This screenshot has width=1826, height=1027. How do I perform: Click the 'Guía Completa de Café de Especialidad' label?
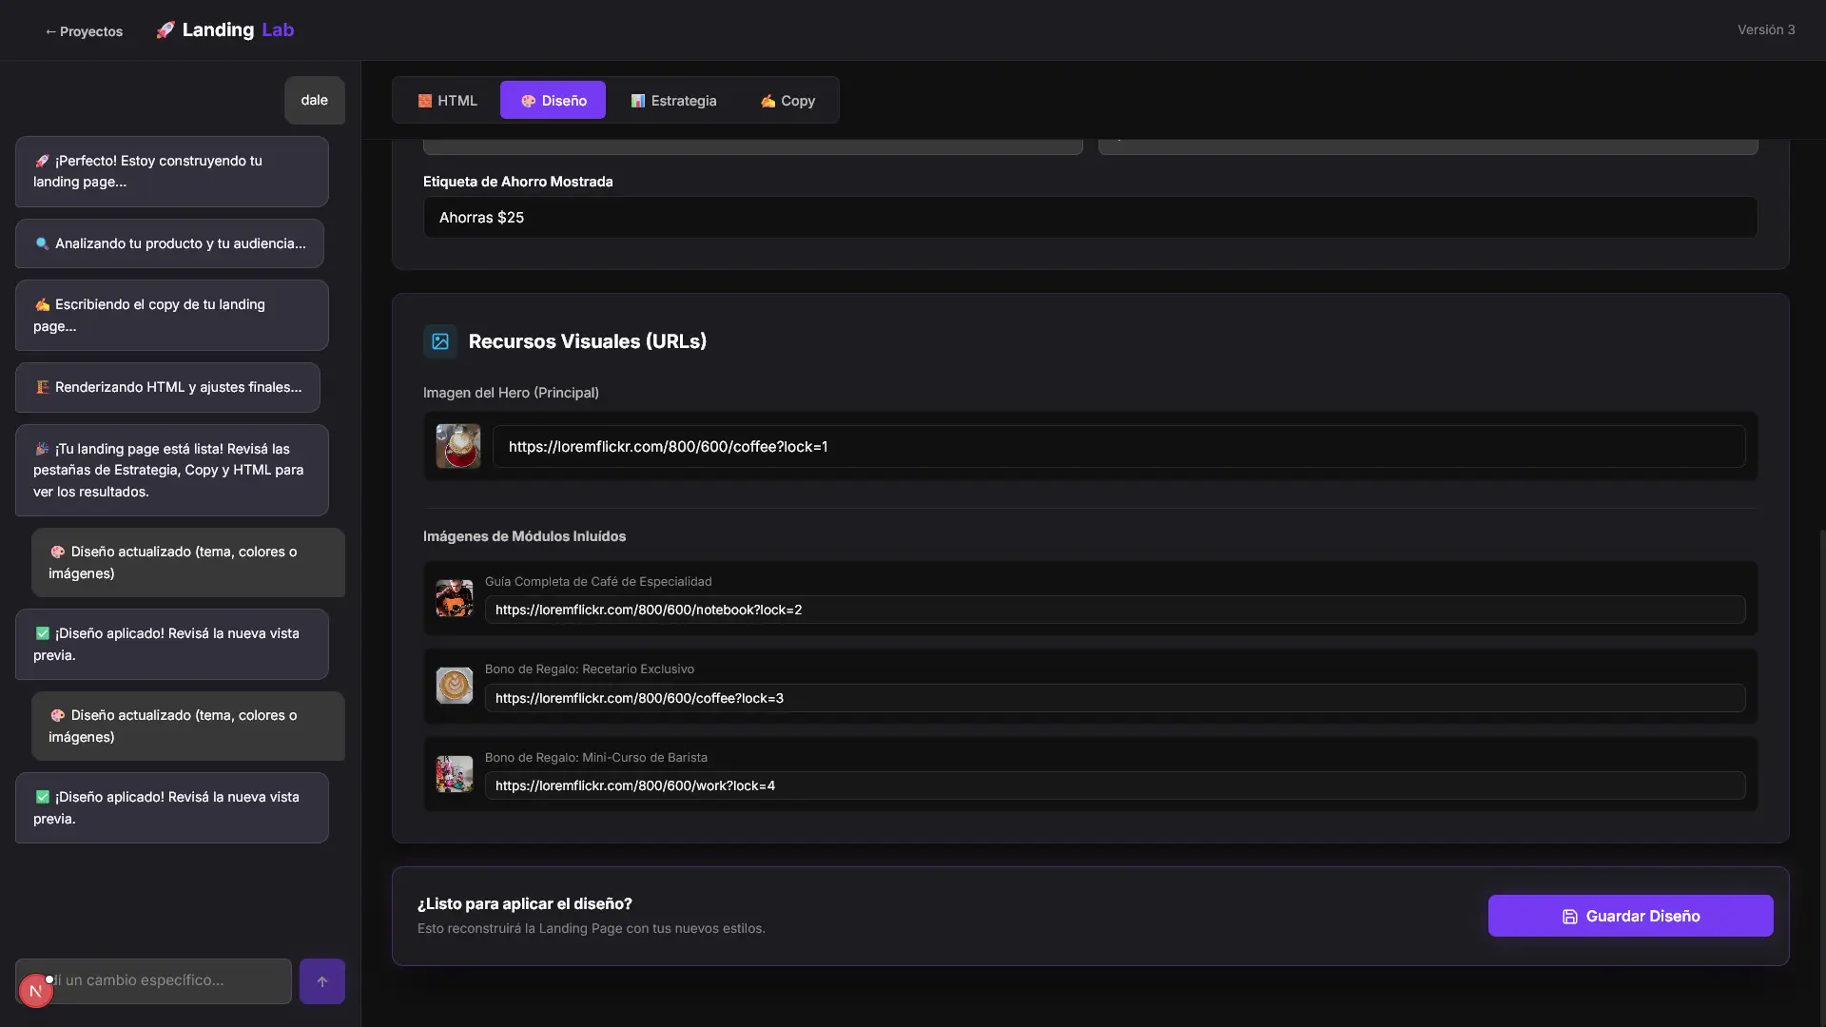[598, 582]
